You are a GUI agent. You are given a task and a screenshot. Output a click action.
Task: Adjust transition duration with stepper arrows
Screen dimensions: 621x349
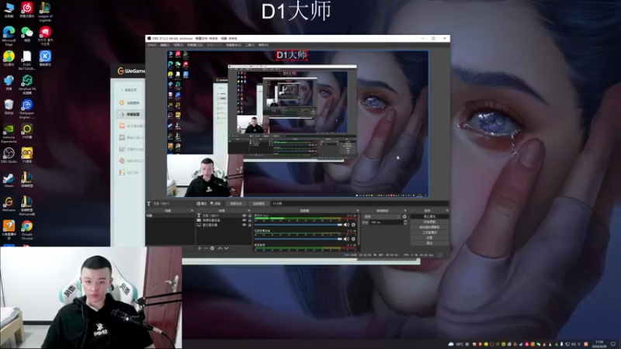(405, 223)
